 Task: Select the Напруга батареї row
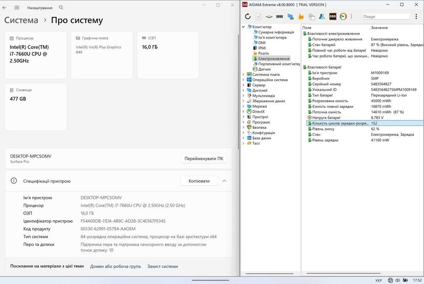click(x=365, y=118)
